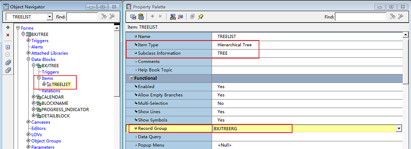Viewport: 411px width, 149px height.
Task: Select the Help Book Topic property
Action: point(265,70)
